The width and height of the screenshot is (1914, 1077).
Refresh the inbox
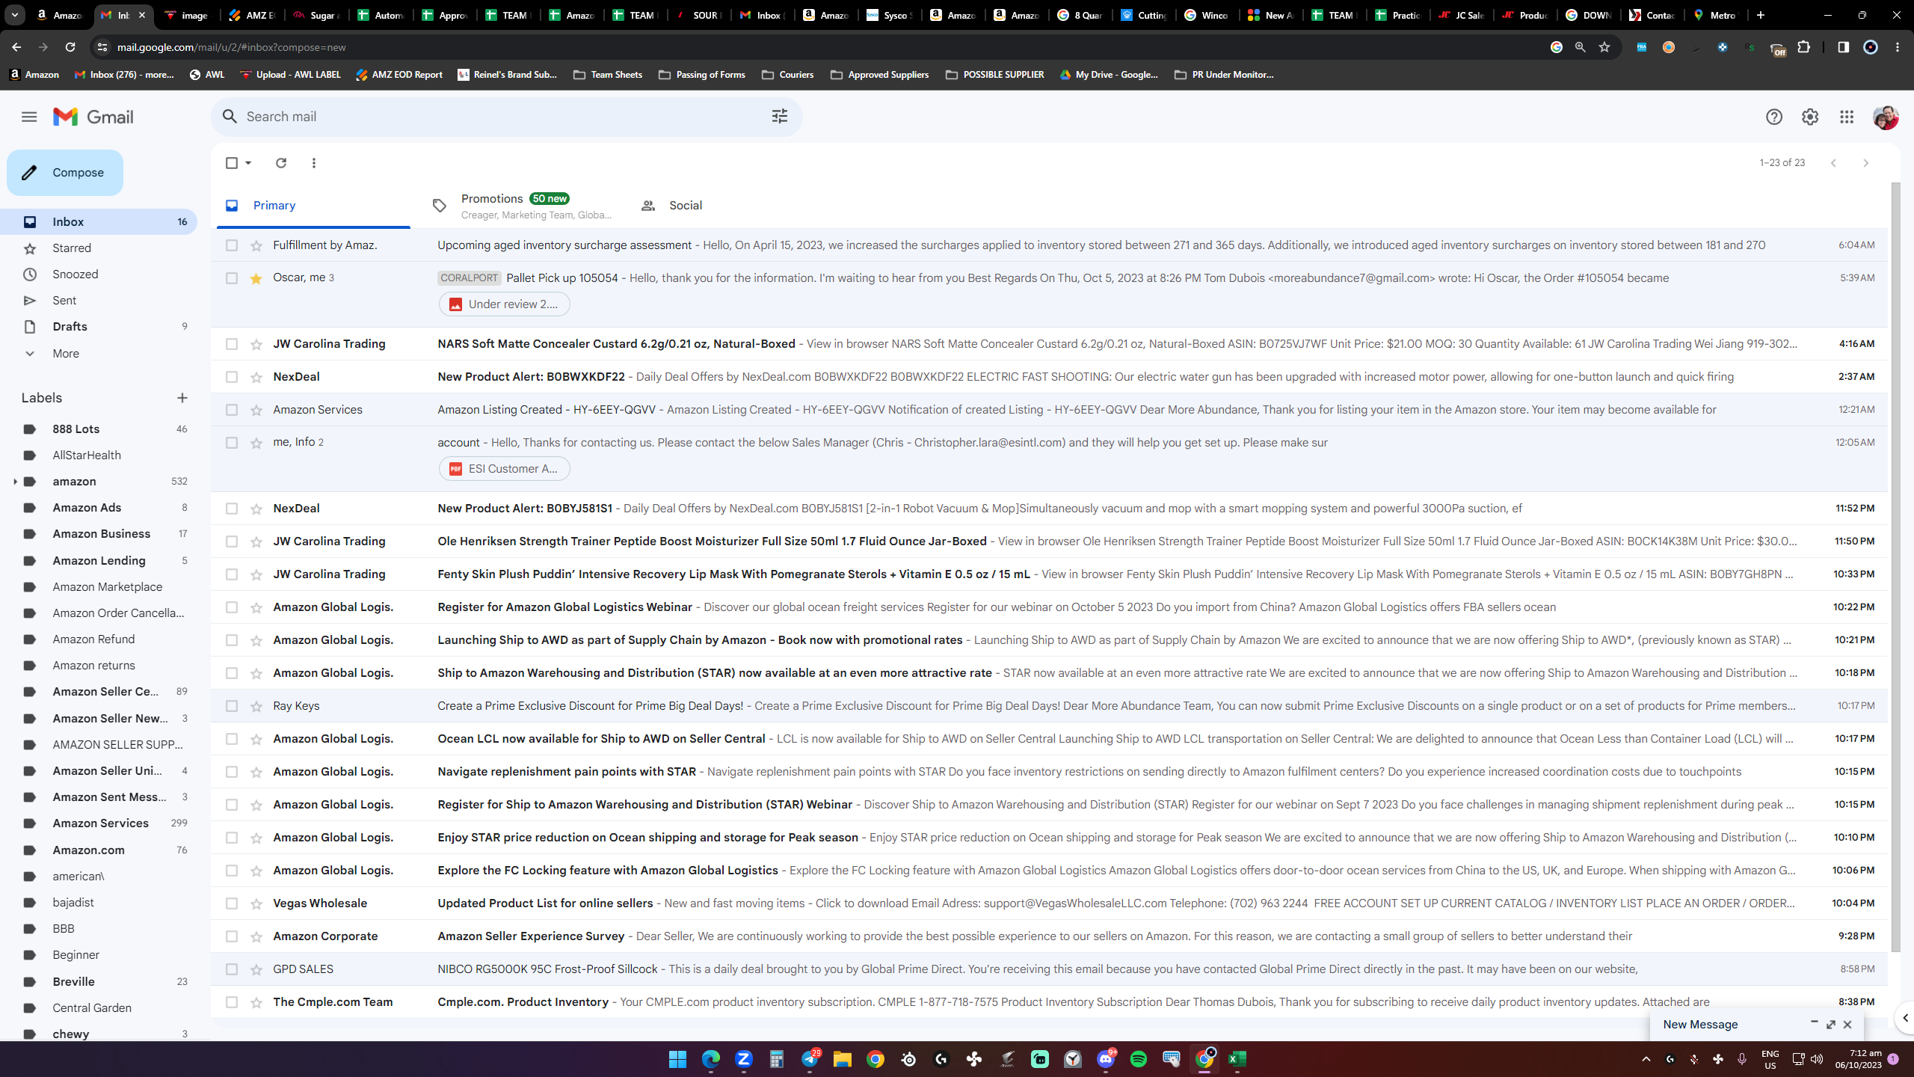281,163
